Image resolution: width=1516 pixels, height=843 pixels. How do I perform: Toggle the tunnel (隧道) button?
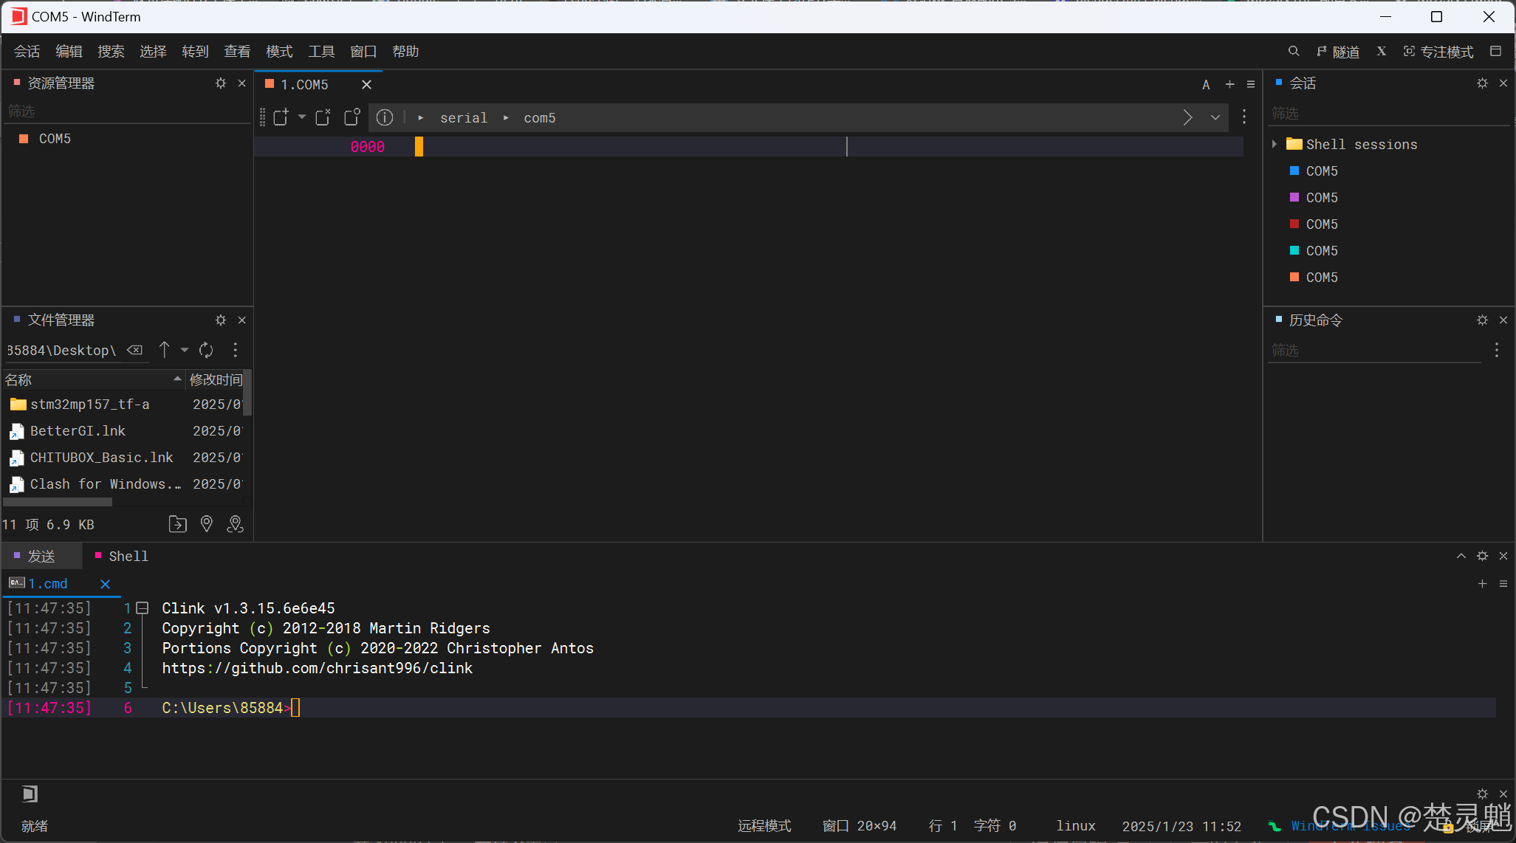pos(1337,52)
